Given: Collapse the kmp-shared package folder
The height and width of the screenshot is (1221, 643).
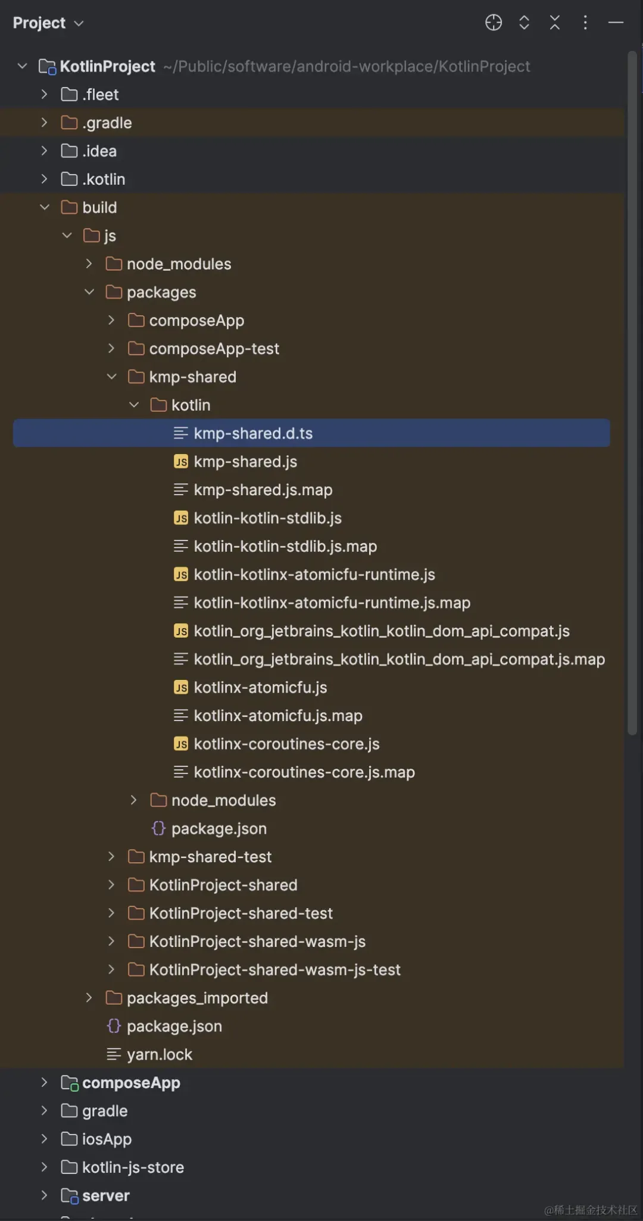Looking at the screenshot, I should pyautogui.click(x=111, y=377).
